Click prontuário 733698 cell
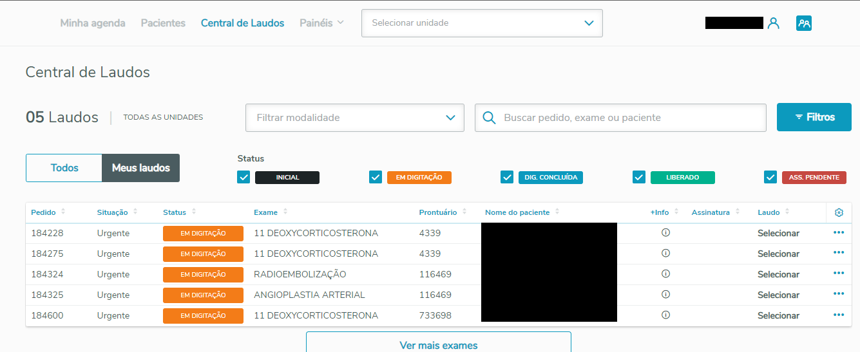The width and height of the screenshot is (860, 352). (x=435, y=315)
